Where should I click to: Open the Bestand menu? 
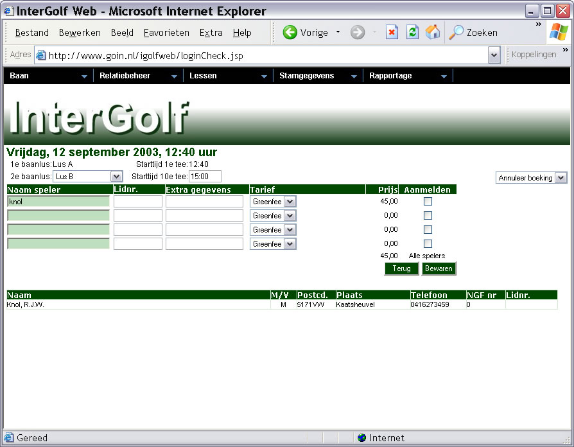32,33
